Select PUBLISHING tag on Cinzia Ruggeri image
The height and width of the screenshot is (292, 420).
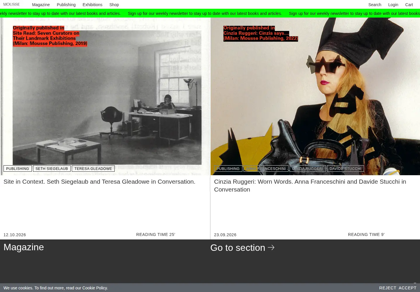click(x=228, y=168)
